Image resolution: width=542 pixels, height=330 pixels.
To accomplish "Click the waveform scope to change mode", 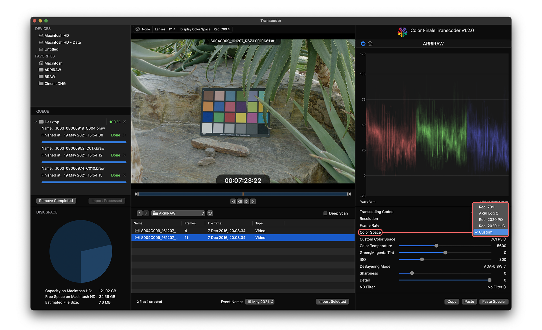I will pos(437,125).
